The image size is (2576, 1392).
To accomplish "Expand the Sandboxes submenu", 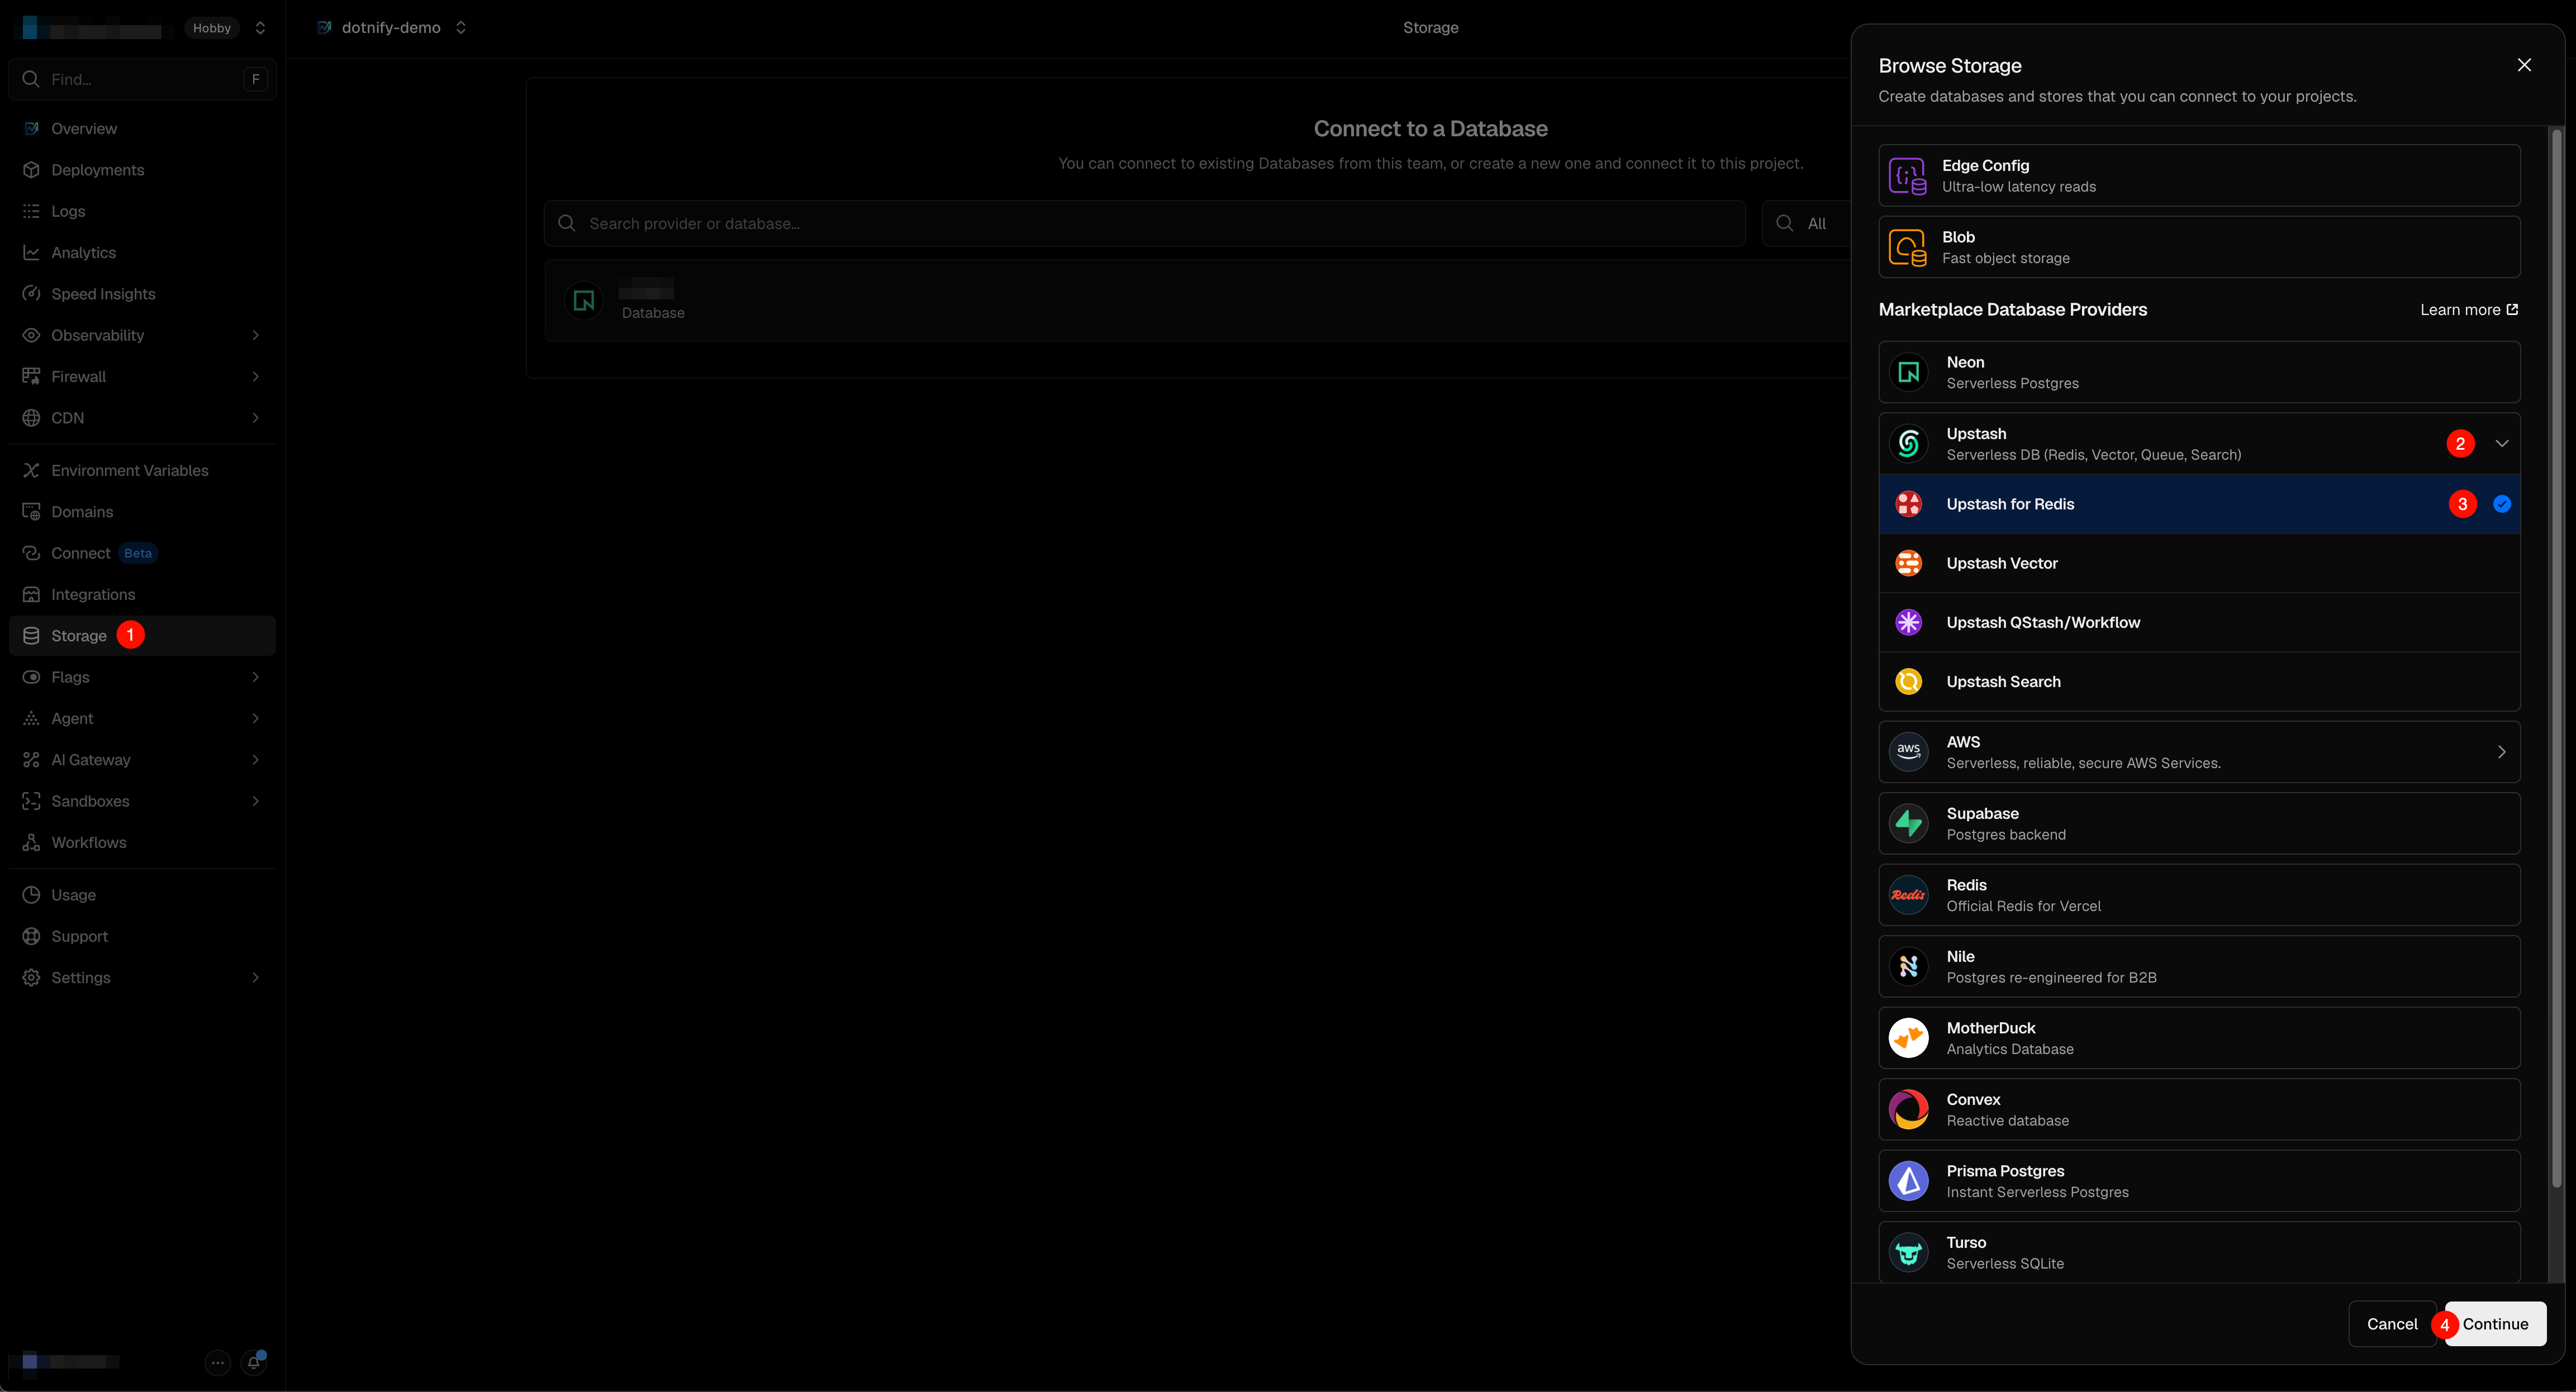I will 256,801.
